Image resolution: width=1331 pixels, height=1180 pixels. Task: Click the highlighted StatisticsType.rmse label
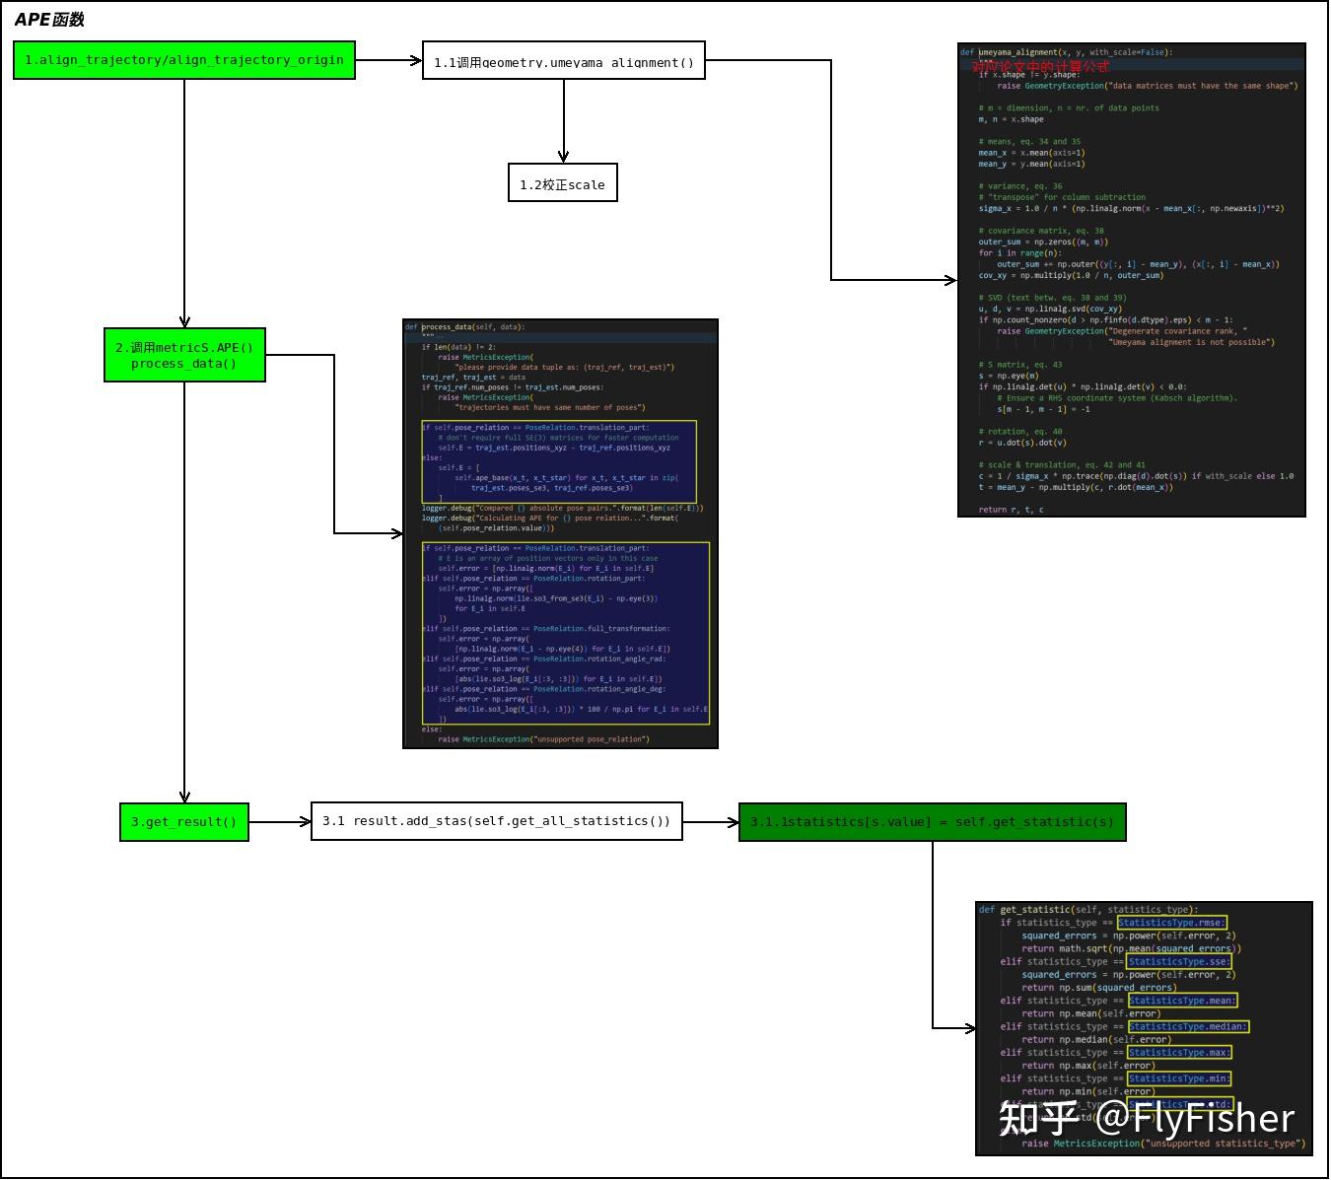pyautogui.click(x=1172, y=923)
